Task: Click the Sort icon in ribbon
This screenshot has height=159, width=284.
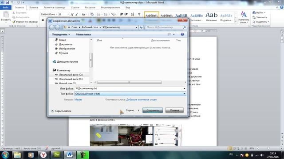Action: click(x=133, y=14)
